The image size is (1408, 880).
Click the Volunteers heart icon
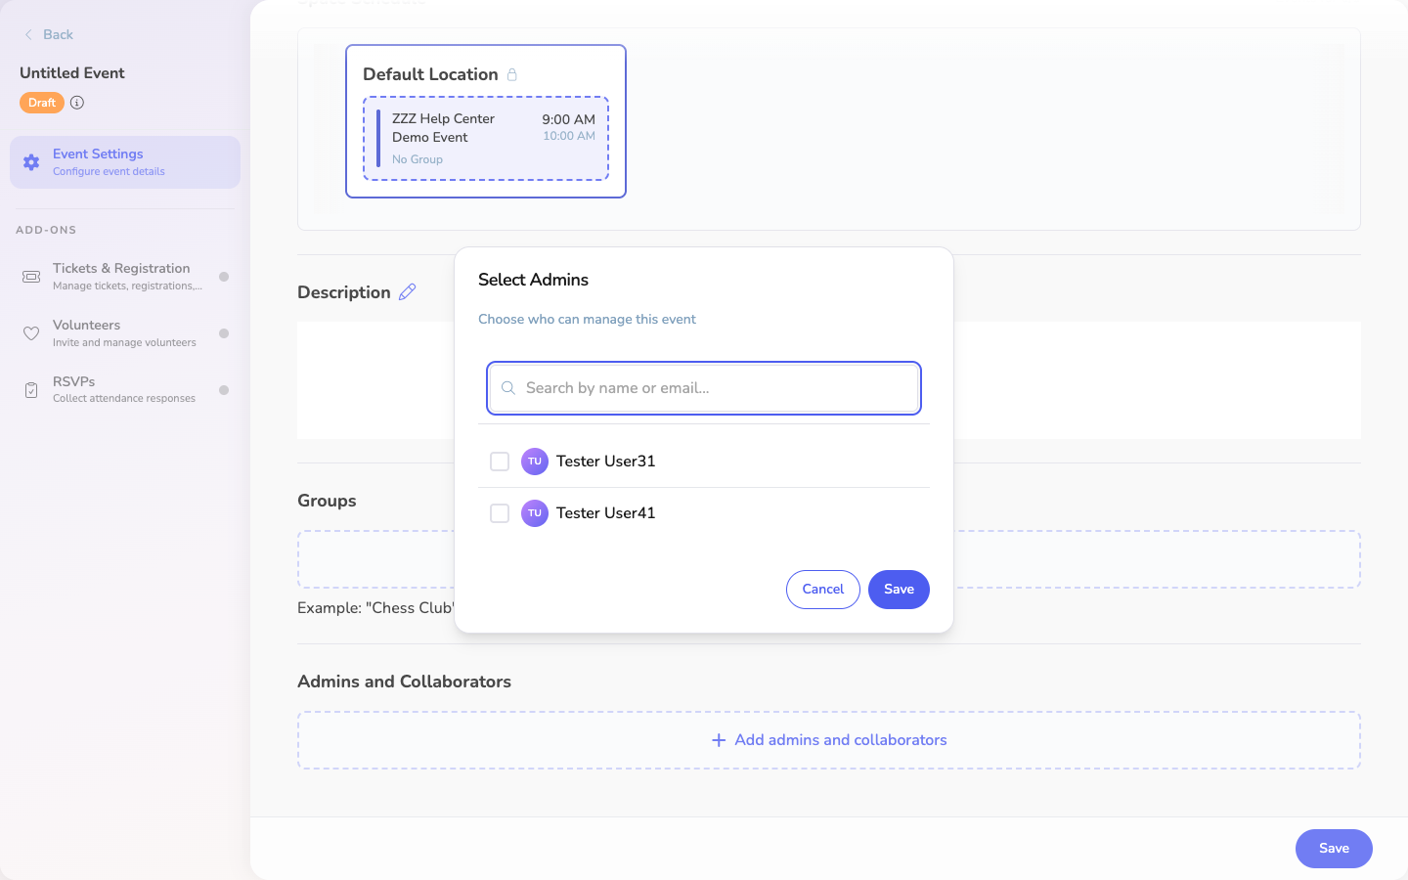[x=31, y=333]
